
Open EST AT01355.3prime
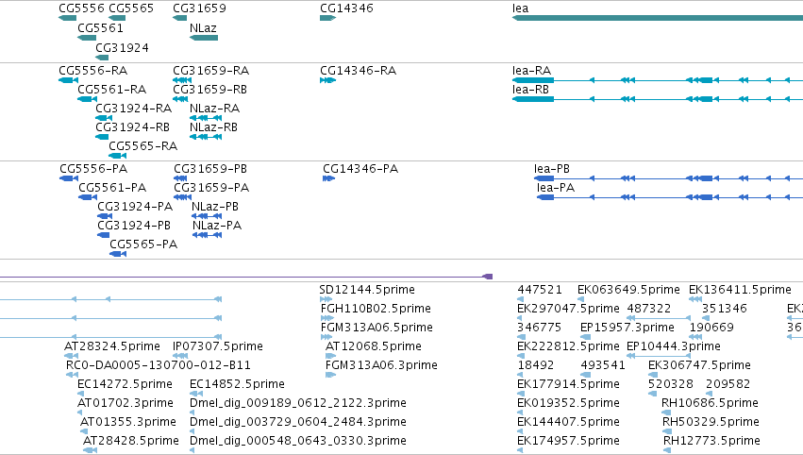click(x=128, y=422)
